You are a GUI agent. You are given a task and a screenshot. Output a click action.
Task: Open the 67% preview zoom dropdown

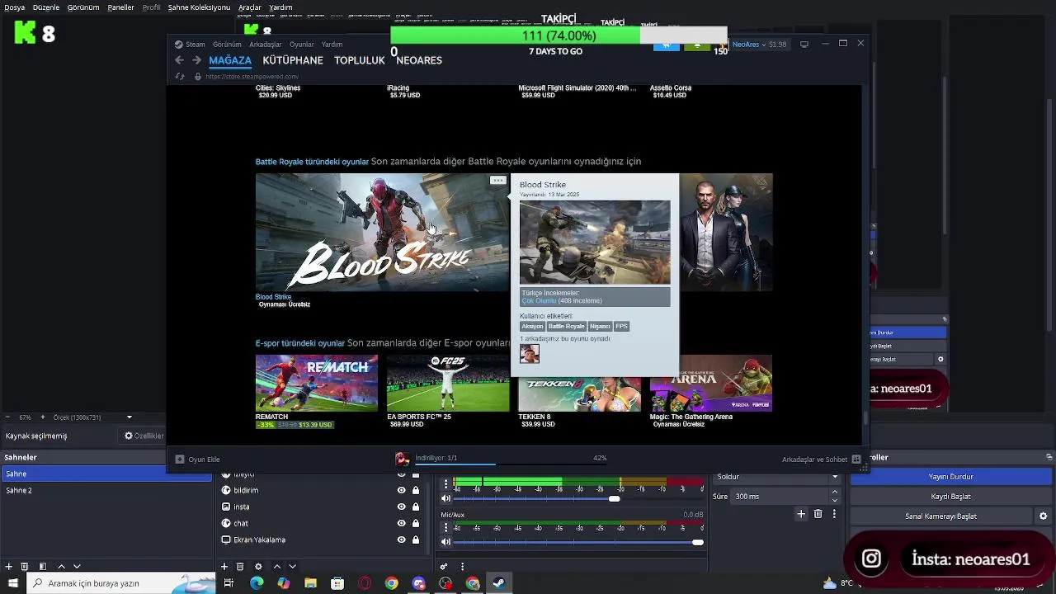[x=26, y=417]
